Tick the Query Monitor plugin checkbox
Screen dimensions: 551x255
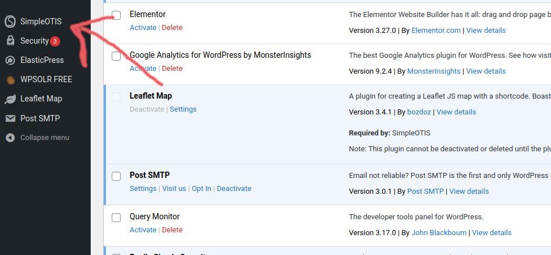[116, 218]
